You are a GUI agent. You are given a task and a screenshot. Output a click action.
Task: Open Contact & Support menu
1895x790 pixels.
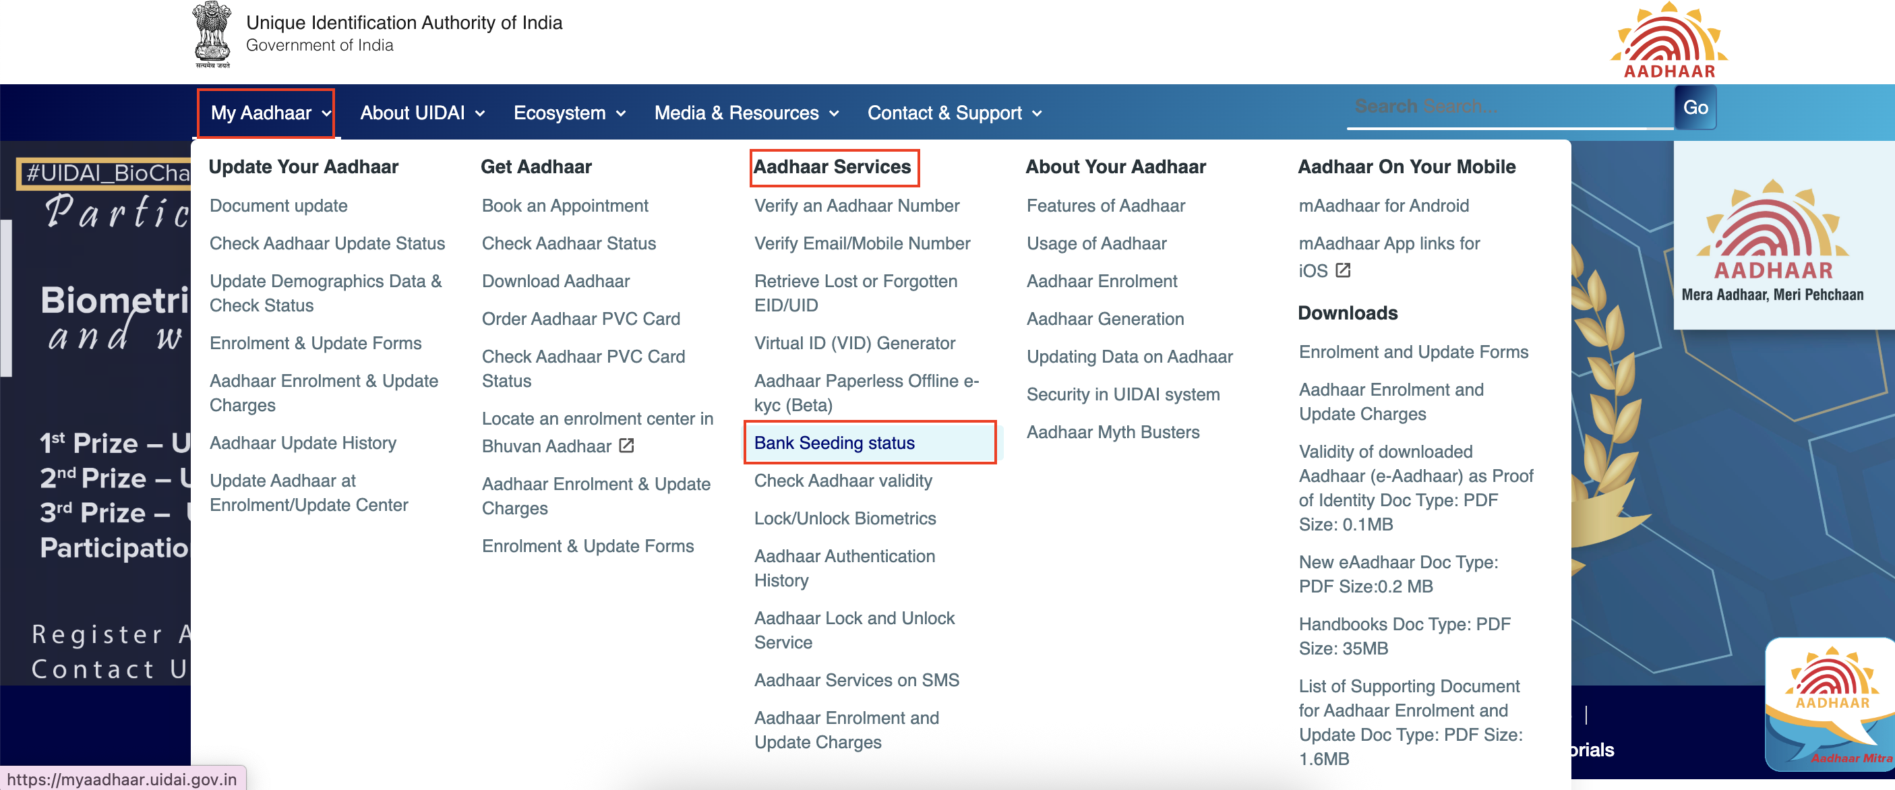pyautogui.click(x=954, y=113)
